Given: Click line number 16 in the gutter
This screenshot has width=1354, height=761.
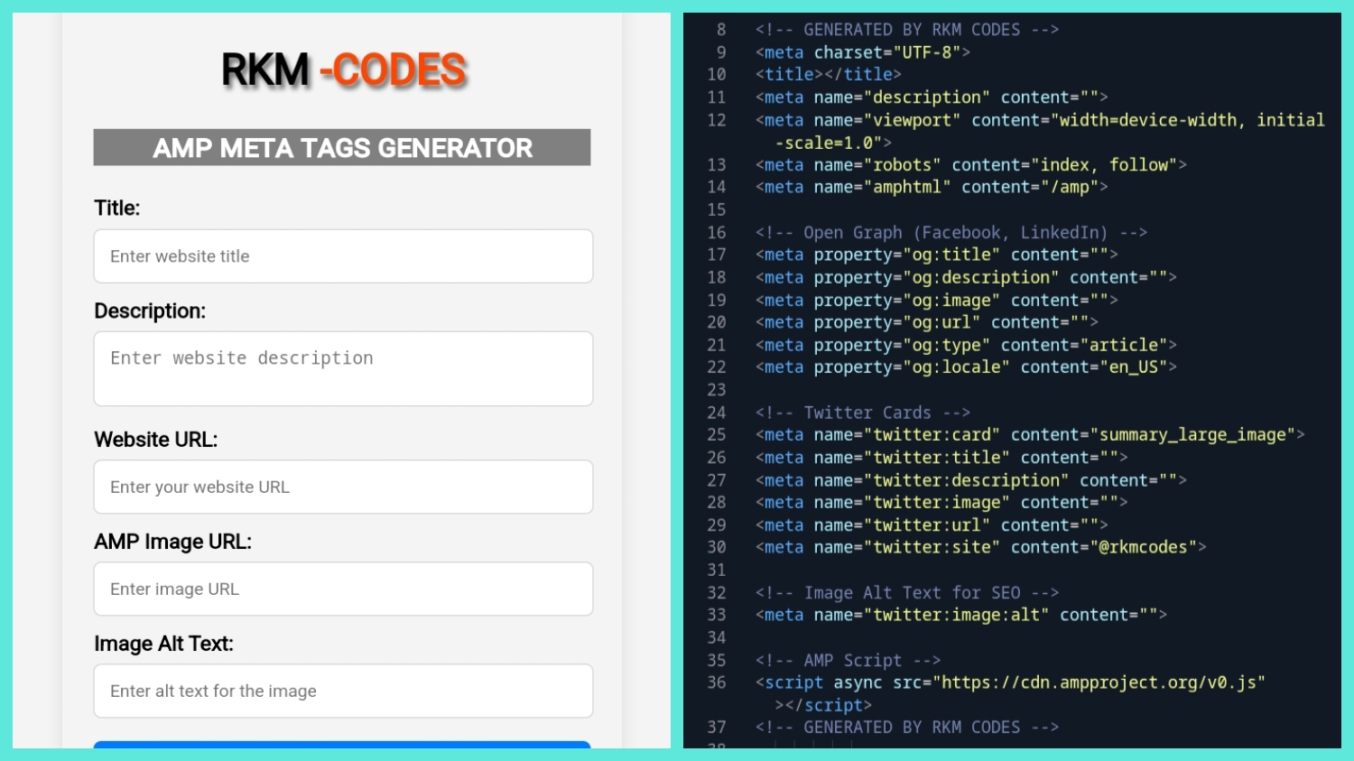Looking at the screenshot, I should pos(717,233).
